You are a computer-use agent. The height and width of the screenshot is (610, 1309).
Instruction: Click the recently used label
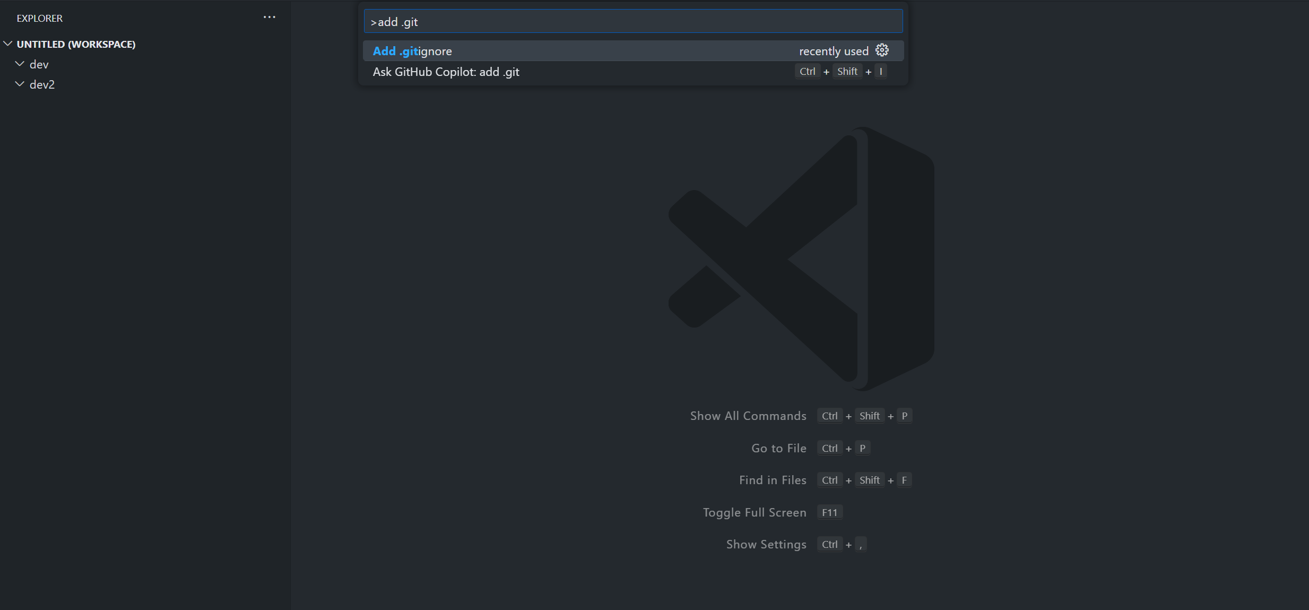pyautogui.click(x=834, y=51)
